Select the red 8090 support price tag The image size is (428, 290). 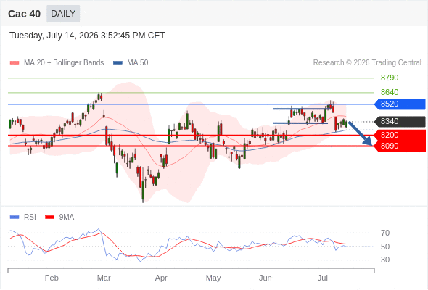coord(400,146)
